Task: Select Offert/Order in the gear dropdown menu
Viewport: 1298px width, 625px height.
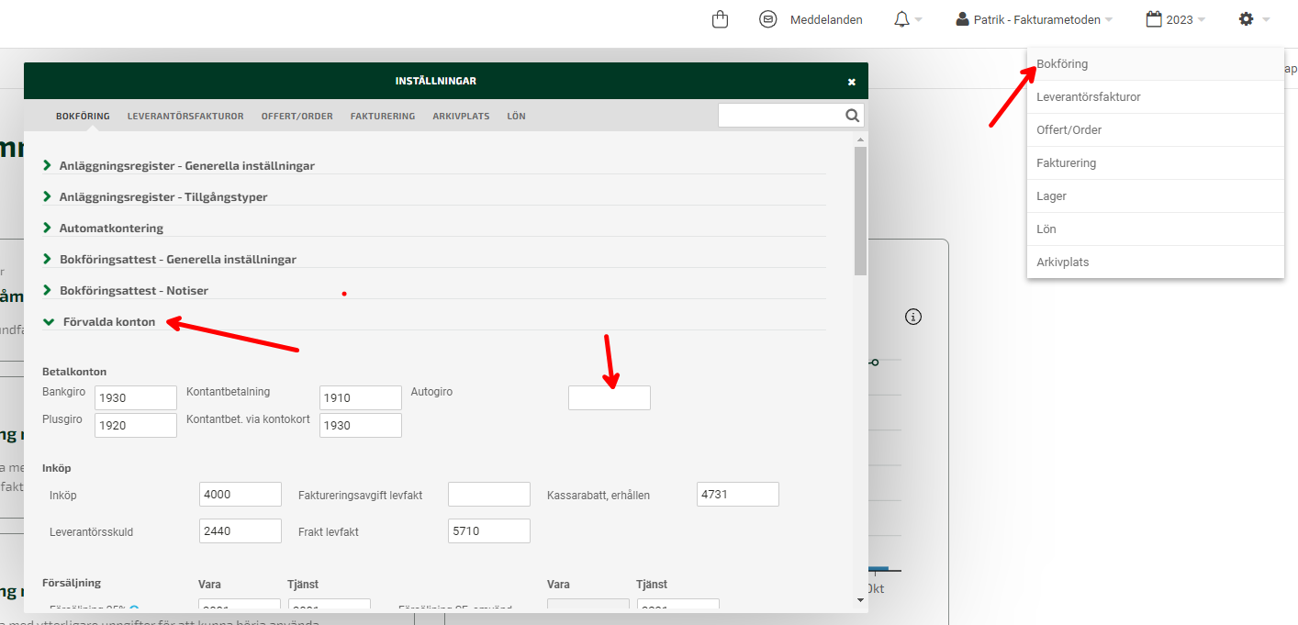Action: [1156, 130]
